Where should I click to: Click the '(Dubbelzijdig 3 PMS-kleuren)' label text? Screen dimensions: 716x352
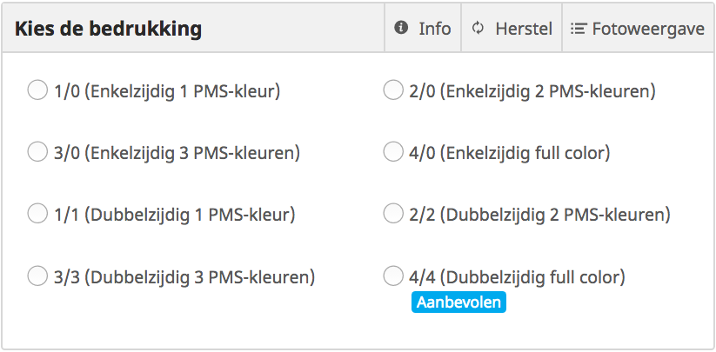point(199,277)
